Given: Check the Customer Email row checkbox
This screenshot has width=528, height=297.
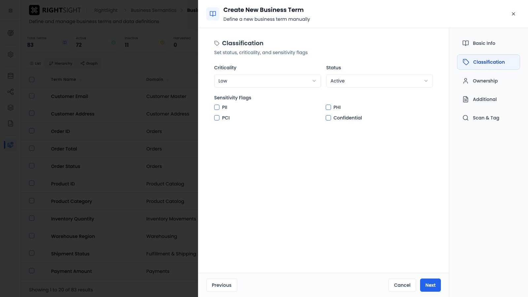Looking at the screenshot, I should (x=32, y=96).
